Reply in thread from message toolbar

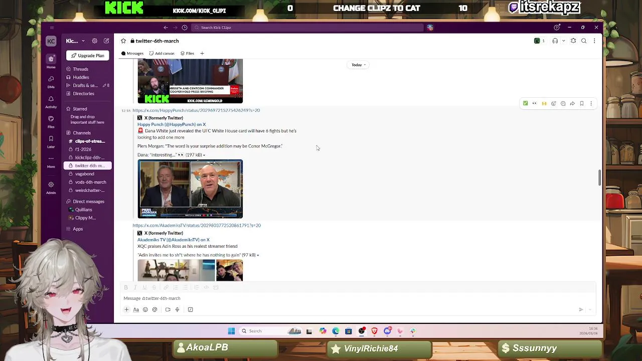pyautogui.click(x=563, y=104)
